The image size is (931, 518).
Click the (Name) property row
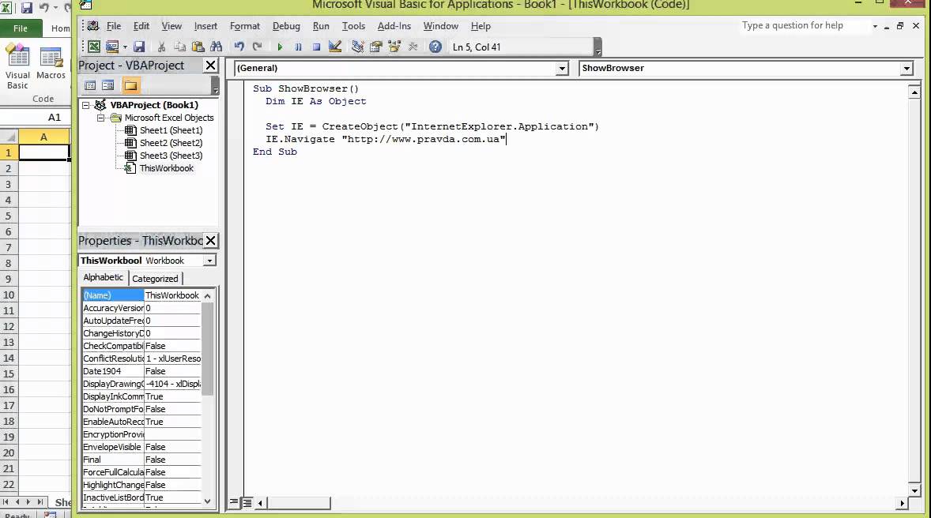pos(141,295)
